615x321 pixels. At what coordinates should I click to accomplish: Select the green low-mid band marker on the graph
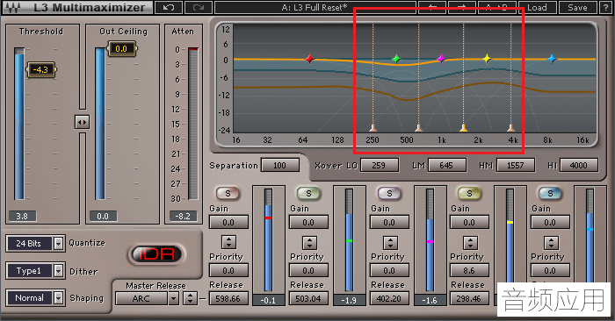396,59
